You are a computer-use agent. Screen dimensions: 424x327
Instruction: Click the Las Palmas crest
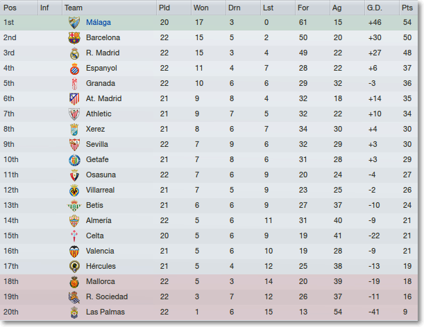(x=74, y=312)
